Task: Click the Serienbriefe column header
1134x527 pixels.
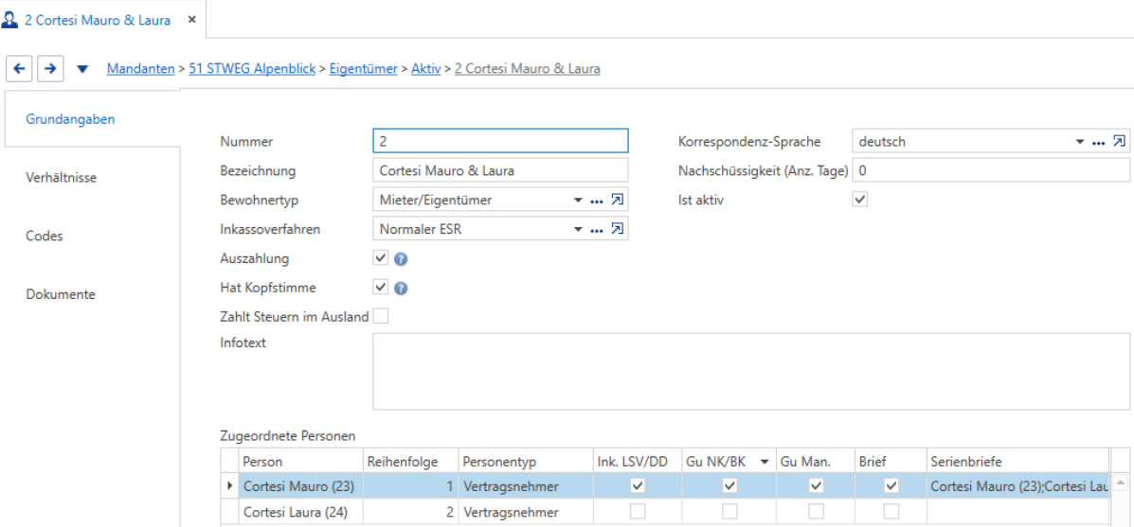Action: 1017,461
